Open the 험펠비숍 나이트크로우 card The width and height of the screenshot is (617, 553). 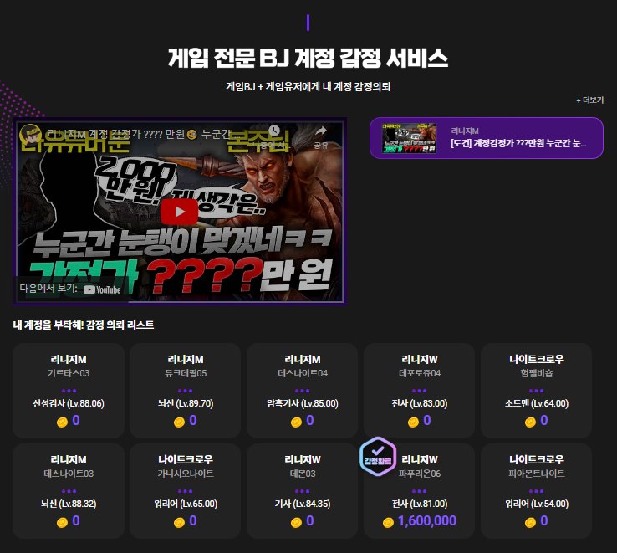pos(537,391)
